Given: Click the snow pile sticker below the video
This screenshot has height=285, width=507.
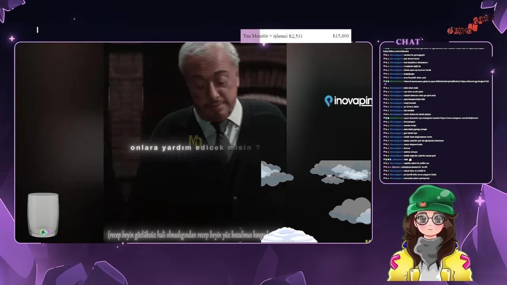Looking at the screenshot, I should (289, 235).
